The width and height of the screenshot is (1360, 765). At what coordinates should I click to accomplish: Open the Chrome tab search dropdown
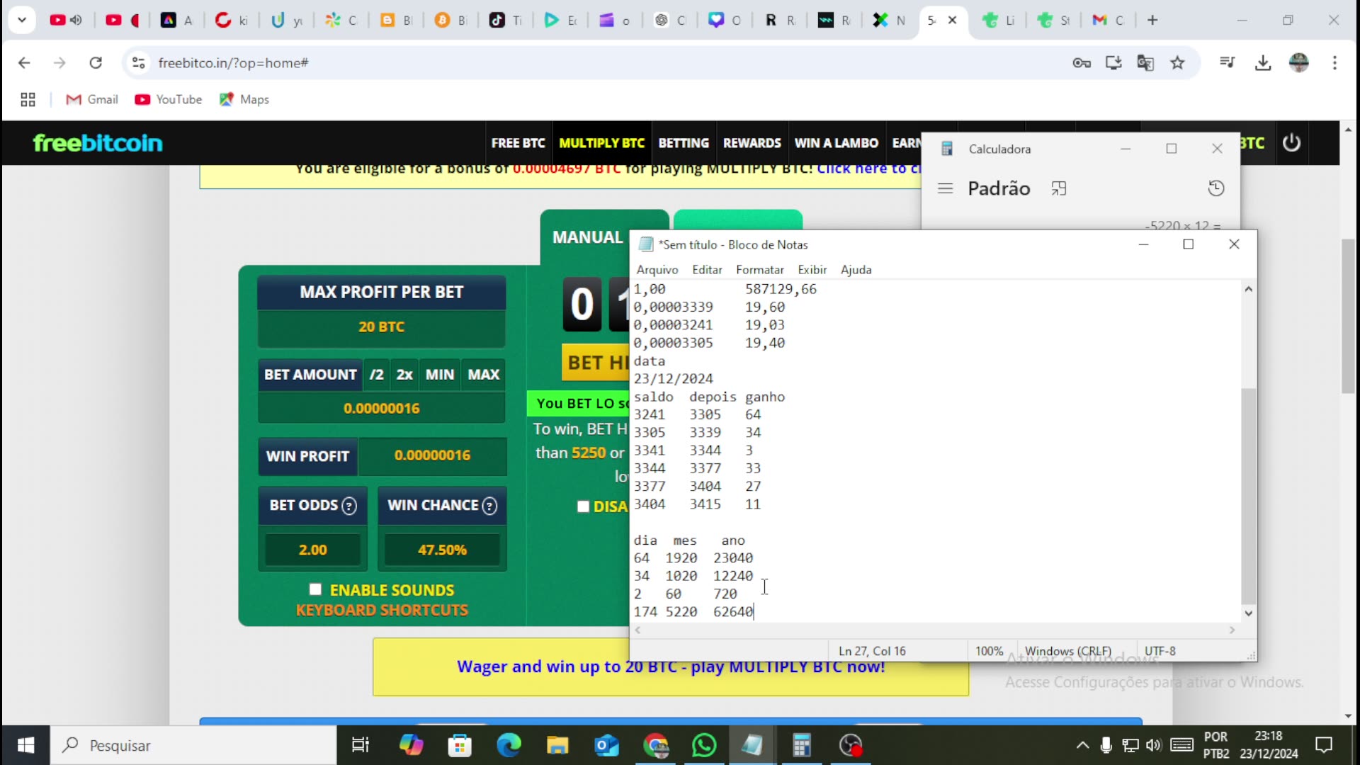22,20
